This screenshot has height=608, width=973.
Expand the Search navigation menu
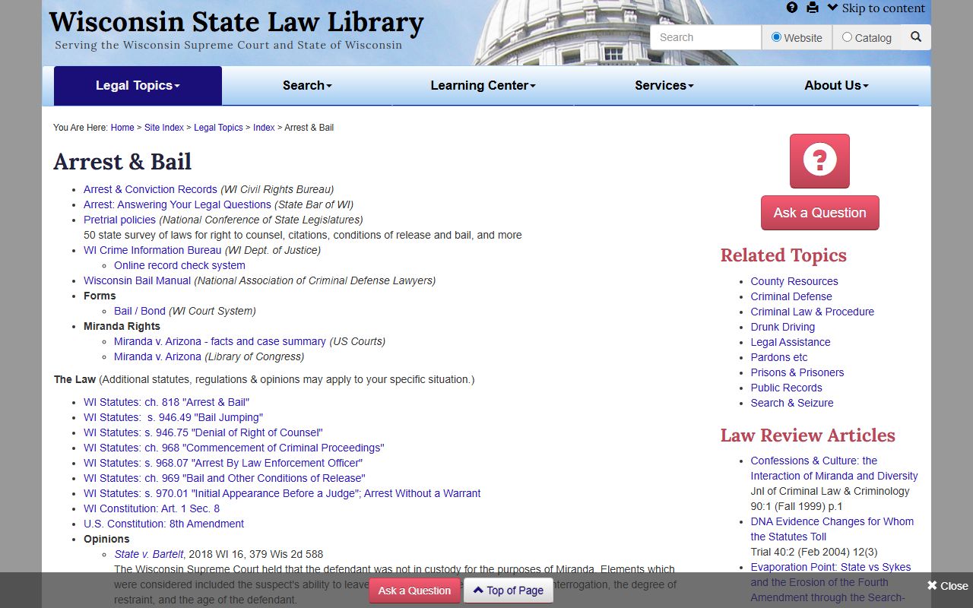point(307,85)
